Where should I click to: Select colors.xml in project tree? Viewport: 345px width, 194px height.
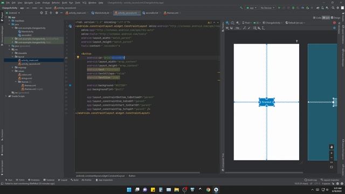pos(26,75)
